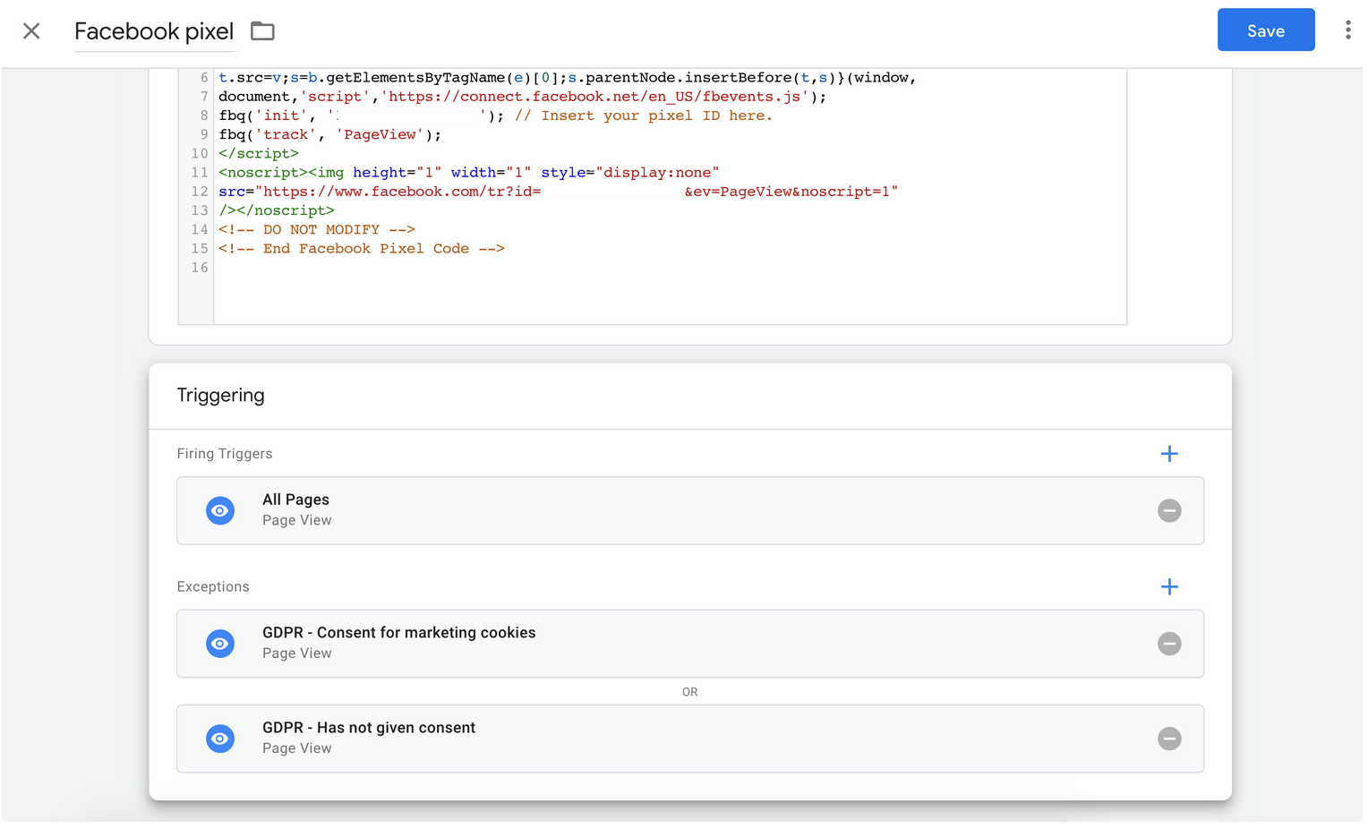Click eye icon for Has not given consent

(220, 739)
